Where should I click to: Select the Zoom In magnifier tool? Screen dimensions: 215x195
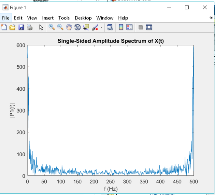[x=52, y=28]
